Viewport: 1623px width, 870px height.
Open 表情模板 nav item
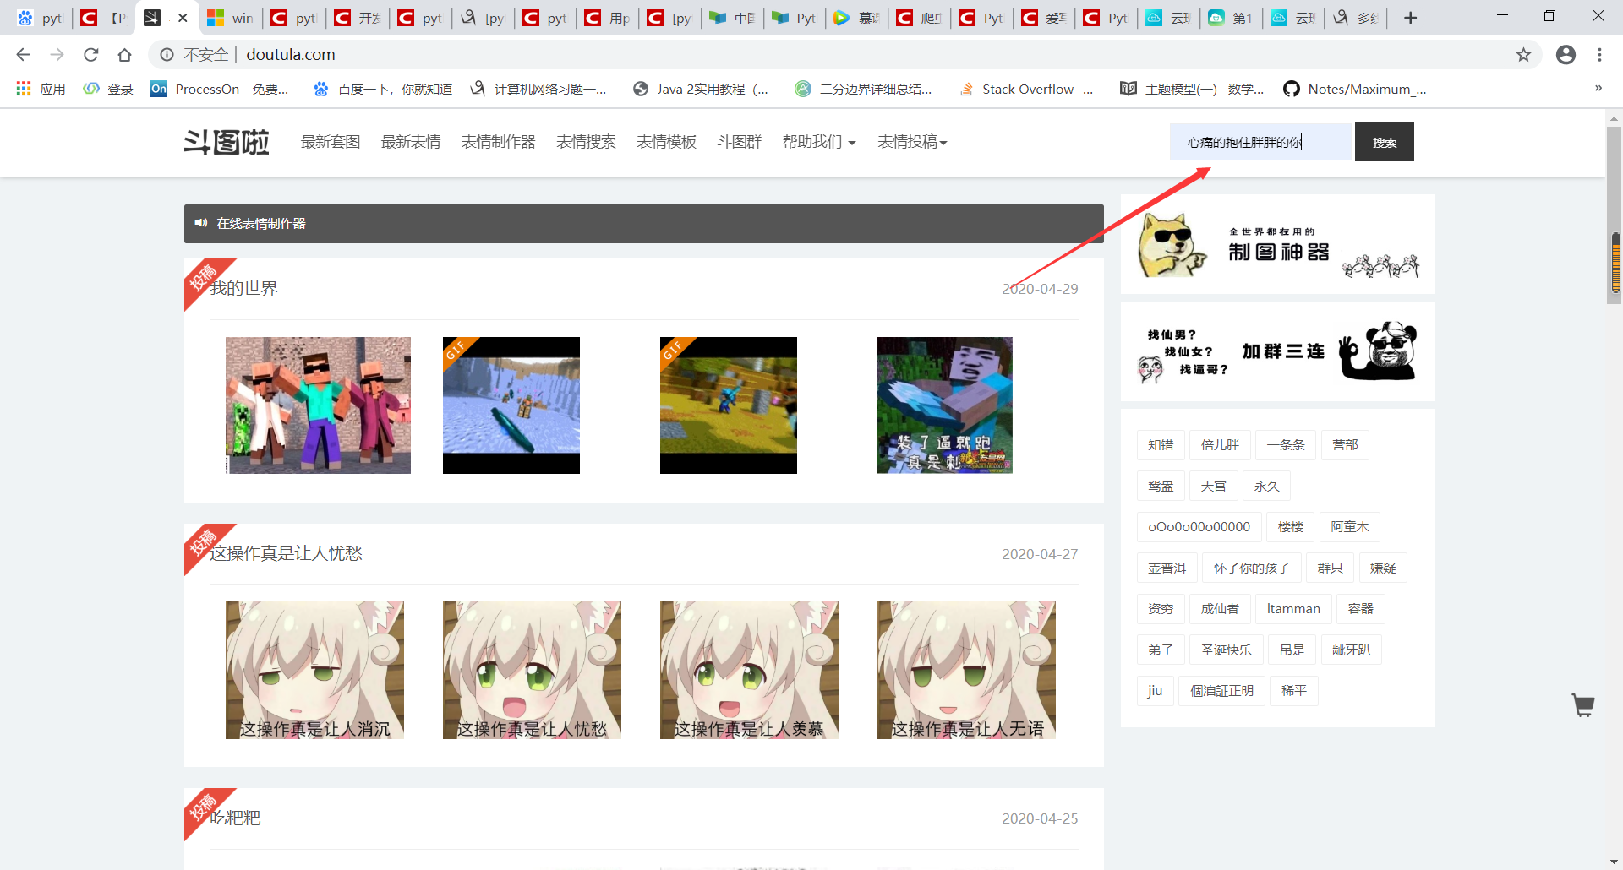tap(666, 142)
